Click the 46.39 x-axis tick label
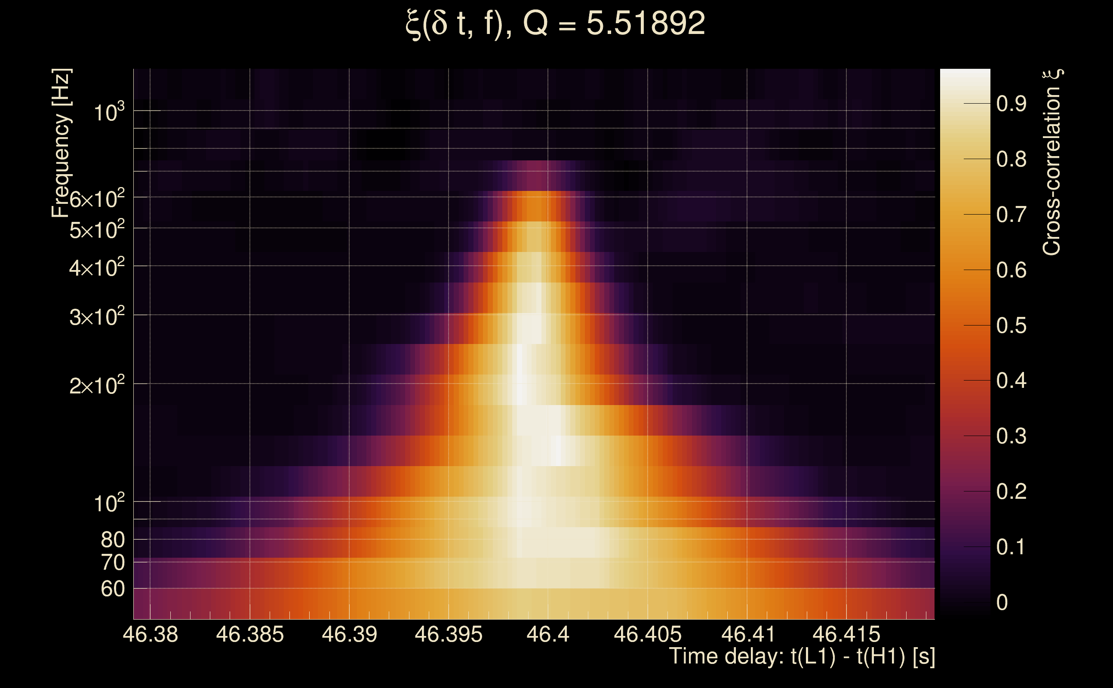Image resolution: width=1113 pixels, height=688 pixels. (x=350, y=634)
